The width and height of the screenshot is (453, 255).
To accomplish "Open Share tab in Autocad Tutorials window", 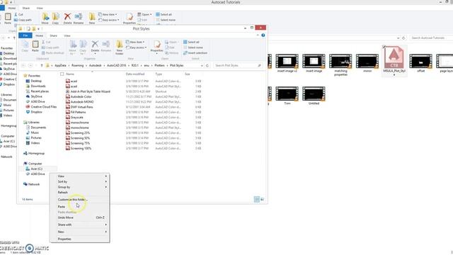I will (26, 8).
